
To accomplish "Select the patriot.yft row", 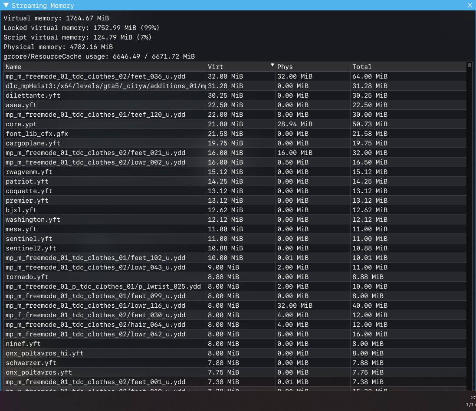I will (235, 181).
